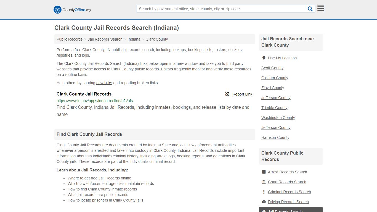This screenshot has height=212, width=377.
Task: Open Criminal Records Search link
Action: click(x=289, y=192)
